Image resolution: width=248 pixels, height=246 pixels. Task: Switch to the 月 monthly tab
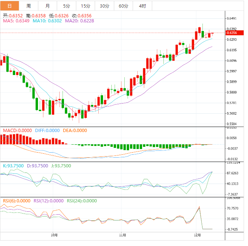coord(48,6)
